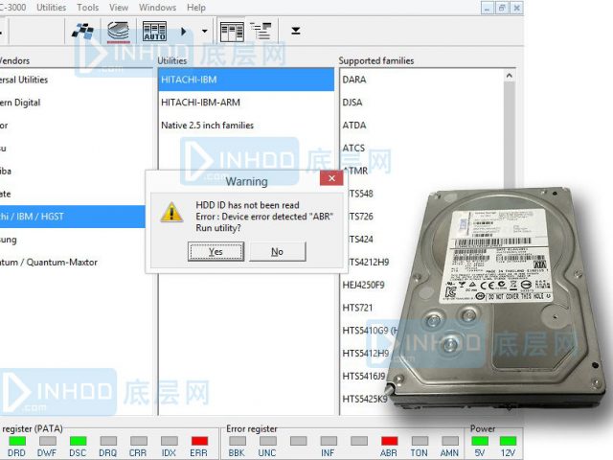
Task: Click the hard disk platters toolbar icon
Action: (x=118, y=32)
